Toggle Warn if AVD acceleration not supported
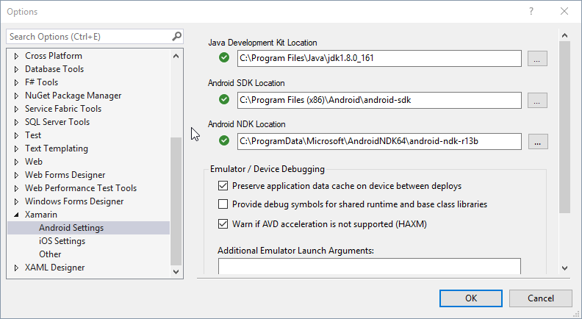This screenshot has height=319, width=582. coord(223,224)
